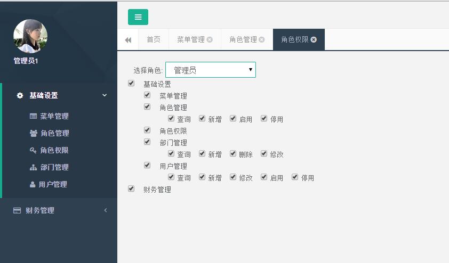Click the 管理员1 username label
This screenshot has width=449, height=263.
tap(26, 61)
